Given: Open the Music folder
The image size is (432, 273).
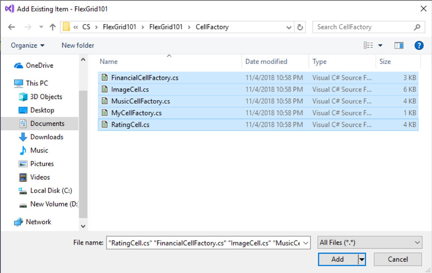Looking at the screenshot, I should [x=34, y=150].
